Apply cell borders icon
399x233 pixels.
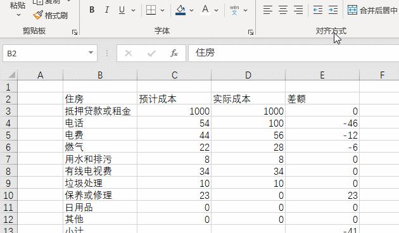coord(151,10)
